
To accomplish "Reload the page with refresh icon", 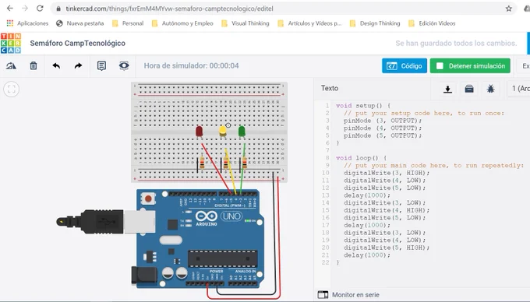I will [x=40, y=9].
